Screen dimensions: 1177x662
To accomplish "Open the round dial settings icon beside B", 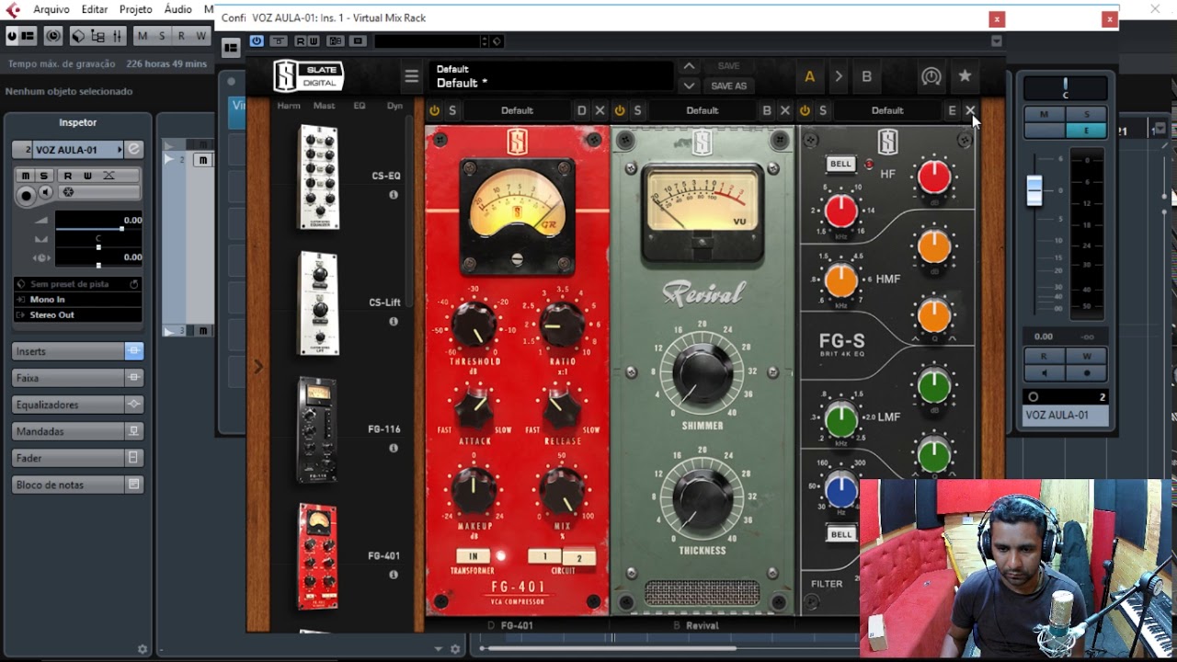I will coord(931,76).
